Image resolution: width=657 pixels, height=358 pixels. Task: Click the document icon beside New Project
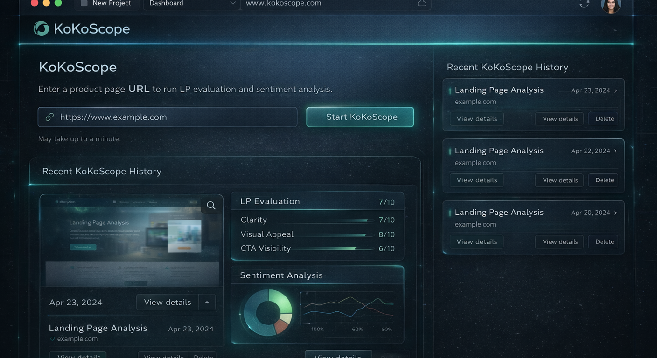[84, 3]
